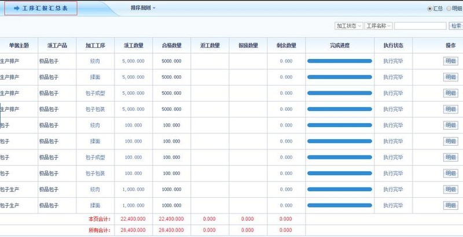Open 明细 for the 100.000 包子包装 row
Image resolution: width=463 pixels, height=237 pixels.
(451, 173)
